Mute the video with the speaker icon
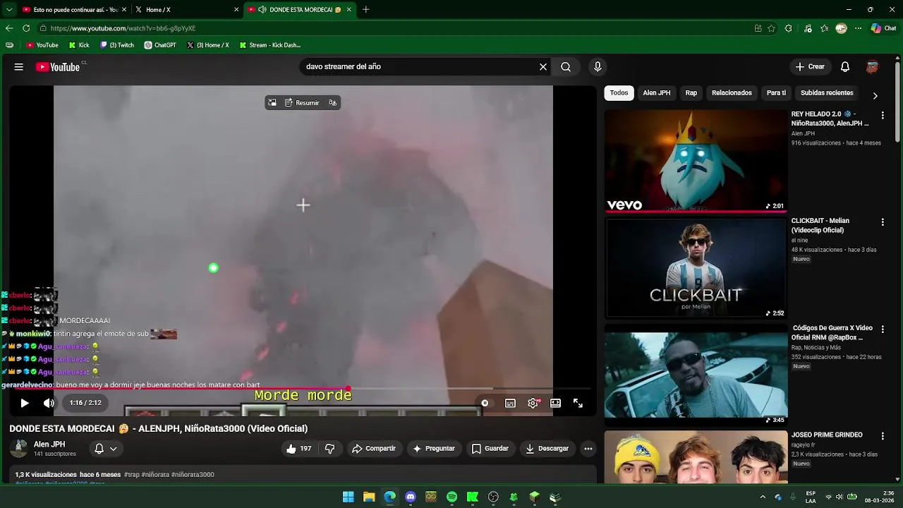The height and width of the screenshot is (508, 903). (x=49, y=403)
